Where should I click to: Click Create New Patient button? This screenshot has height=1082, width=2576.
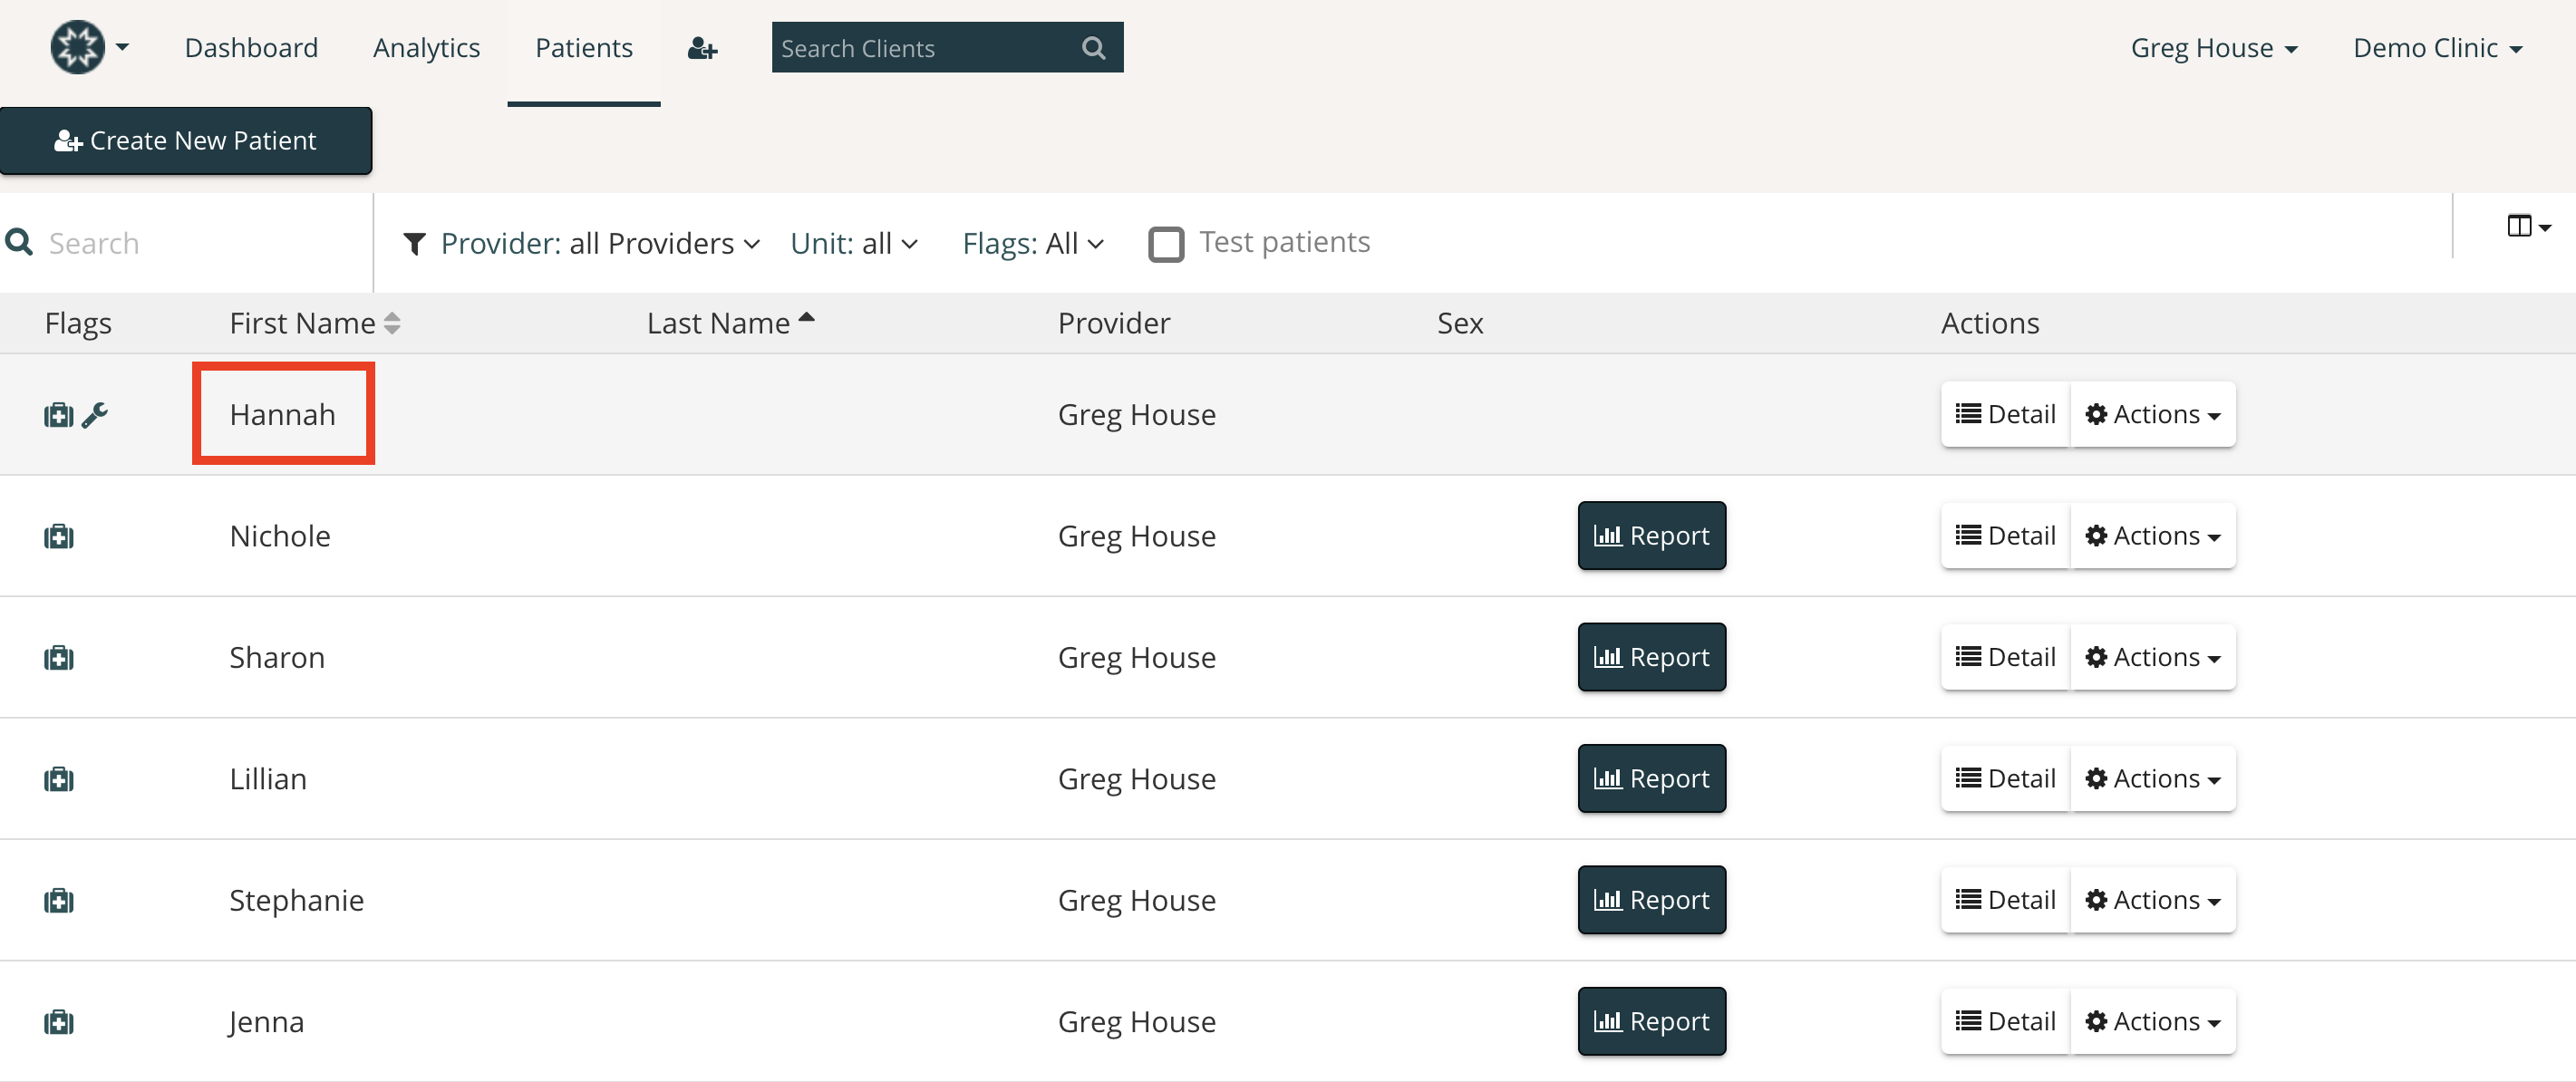click(186, 141)
